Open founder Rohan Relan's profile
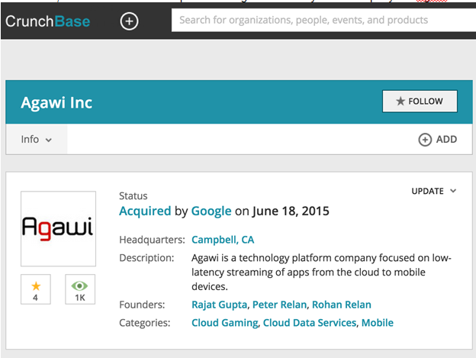Image resolution: width=476 pixels, height=358 pixels. (x=342, y=305)
